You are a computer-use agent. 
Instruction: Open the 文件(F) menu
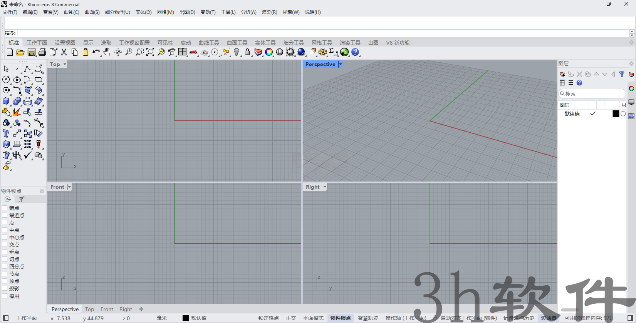coord(10,12)
